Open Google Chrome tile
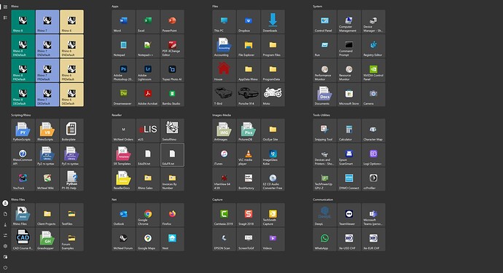Viewport: 503px width, 273px height. 148,215
